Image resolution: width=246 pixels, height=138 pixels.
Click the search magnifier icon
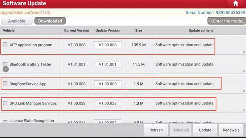click(x=211, y=21)
